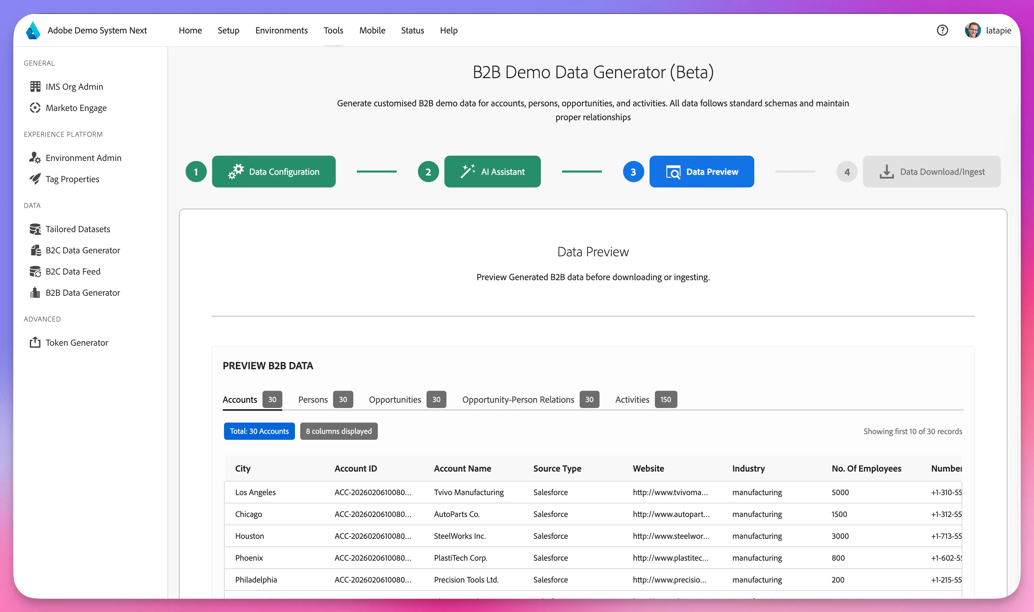Switch to the Opportunities tab
Viewport: 1034px width, 612px height.
pos(408,399)
